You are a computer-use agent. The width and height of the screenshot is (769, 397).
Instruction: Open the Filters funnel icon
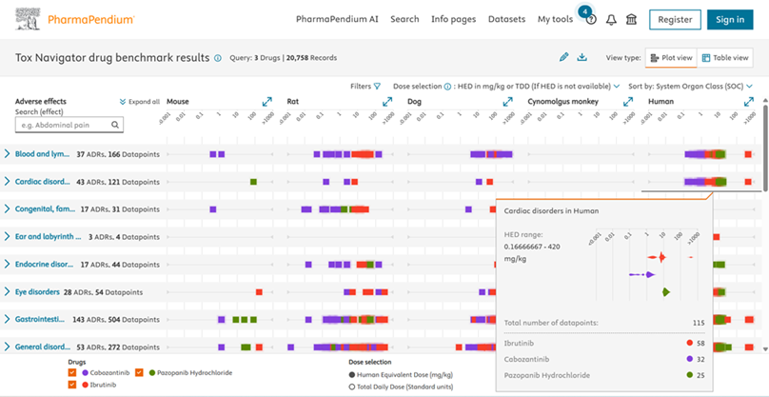(377, 86)
